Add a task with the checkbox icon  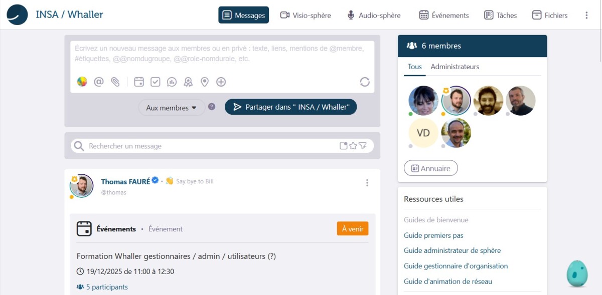[156, 82]
